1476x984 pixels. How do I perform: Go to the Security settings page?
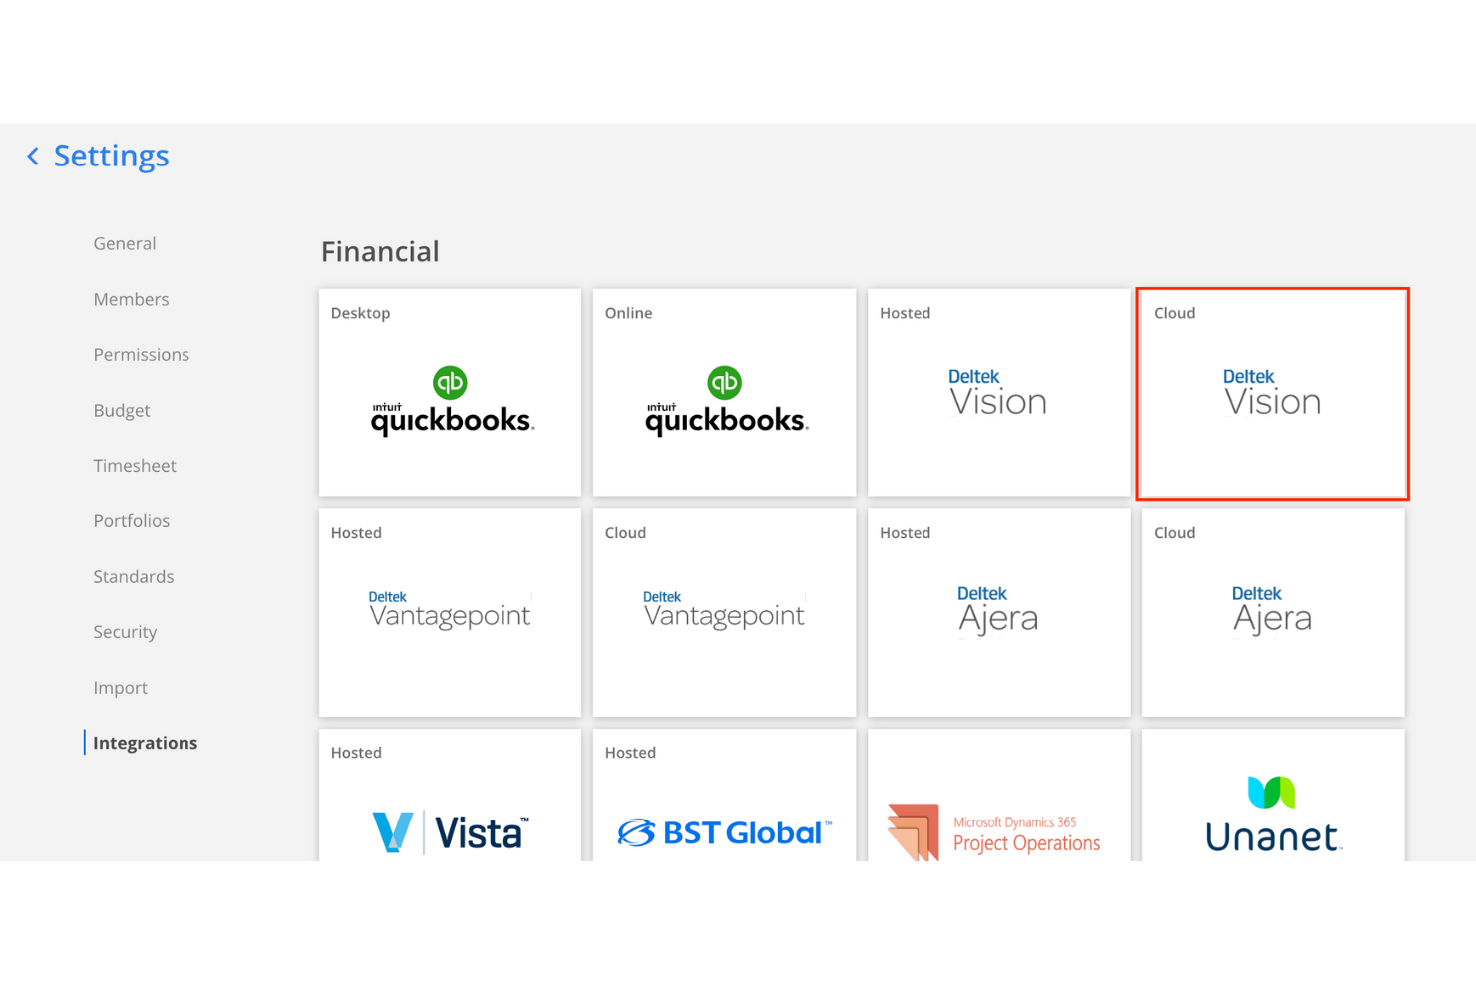[125, 631]
